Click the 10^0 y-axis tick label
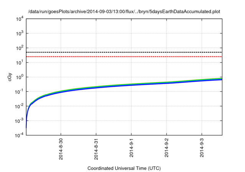The image size is (245, 172). (x=20, y=77)
